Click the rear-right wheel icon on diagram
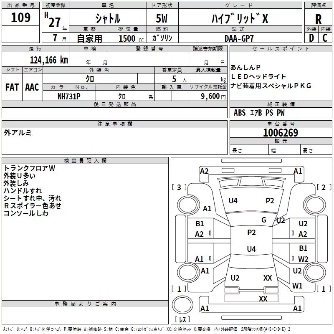 tap(315, 272)
